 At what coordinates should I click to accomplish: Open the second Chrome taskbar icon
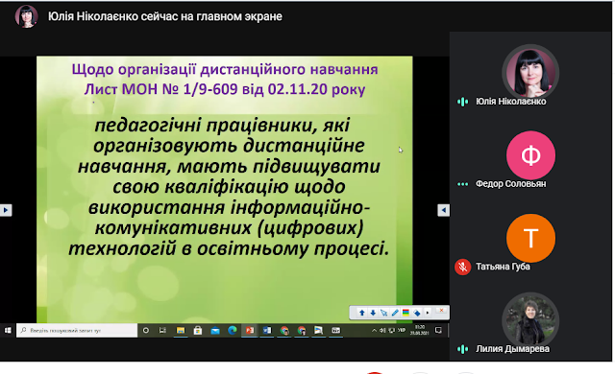(301, 331)
